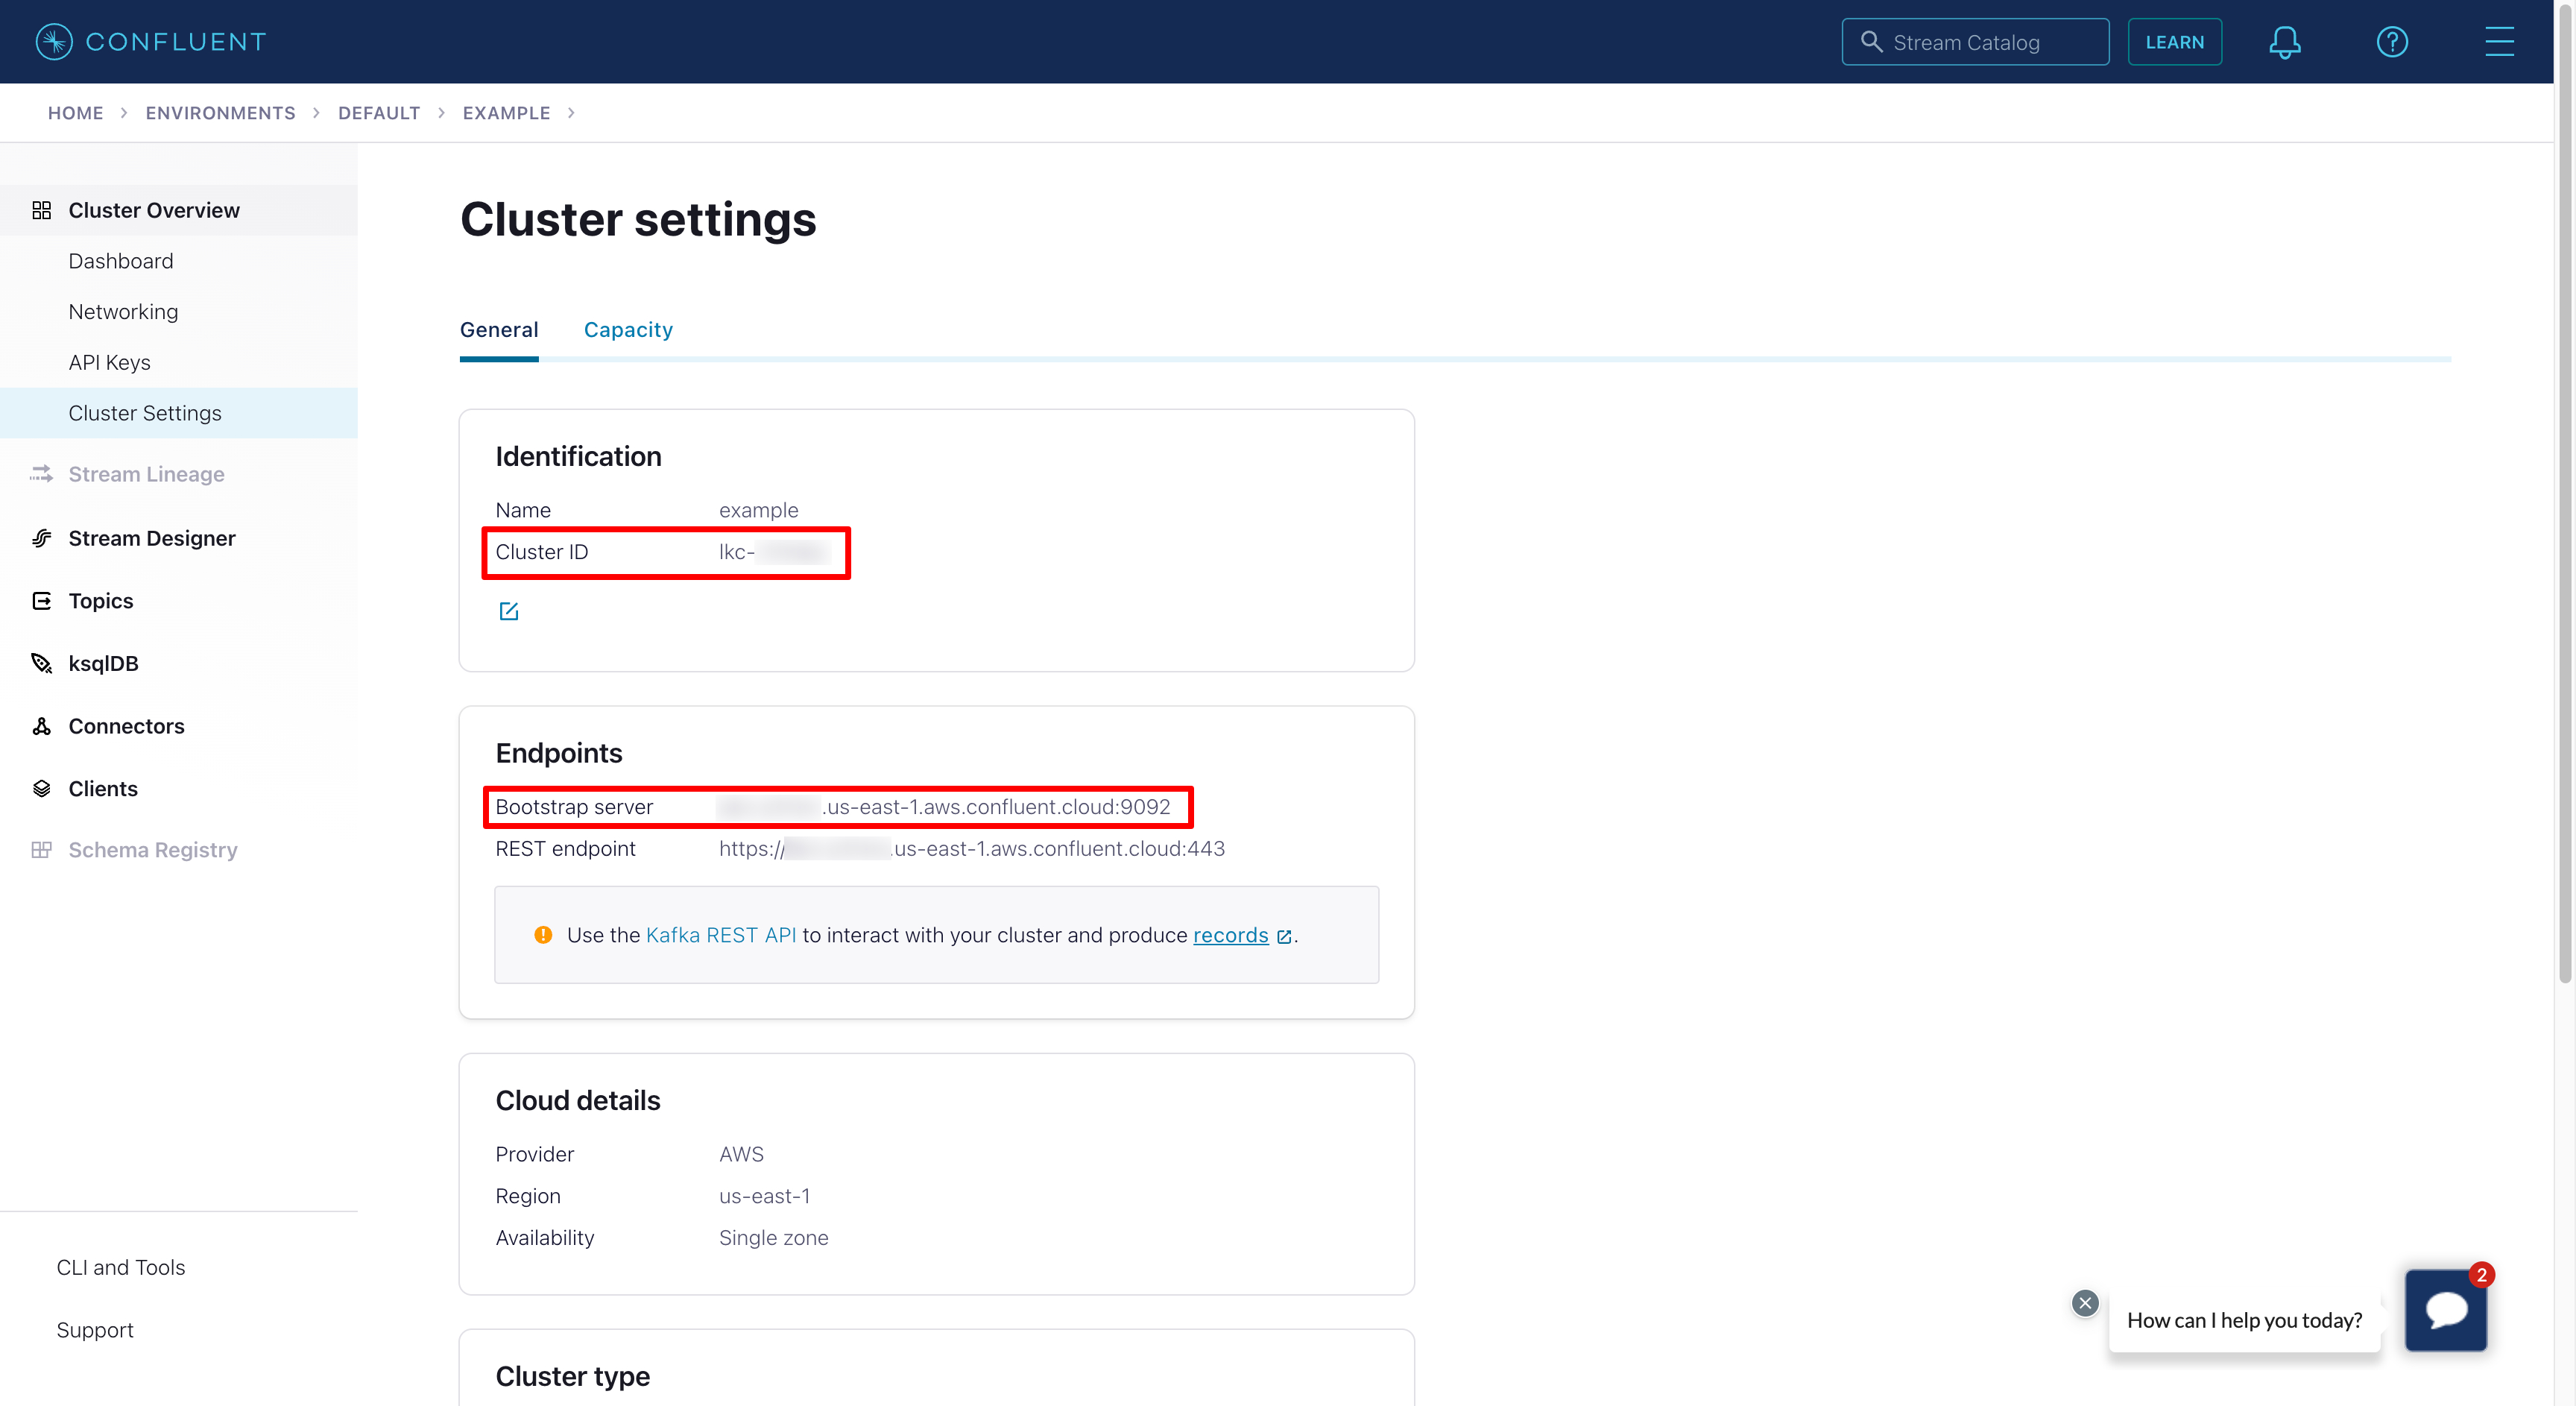Open Support link

tap(95, 1330)
